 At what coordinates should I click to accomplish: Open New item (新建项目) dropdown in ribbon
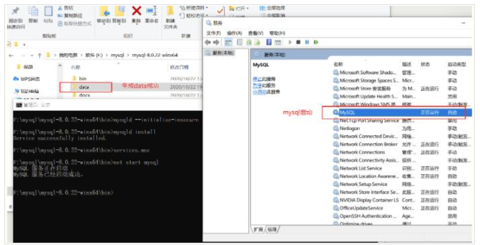click(194, 7)
